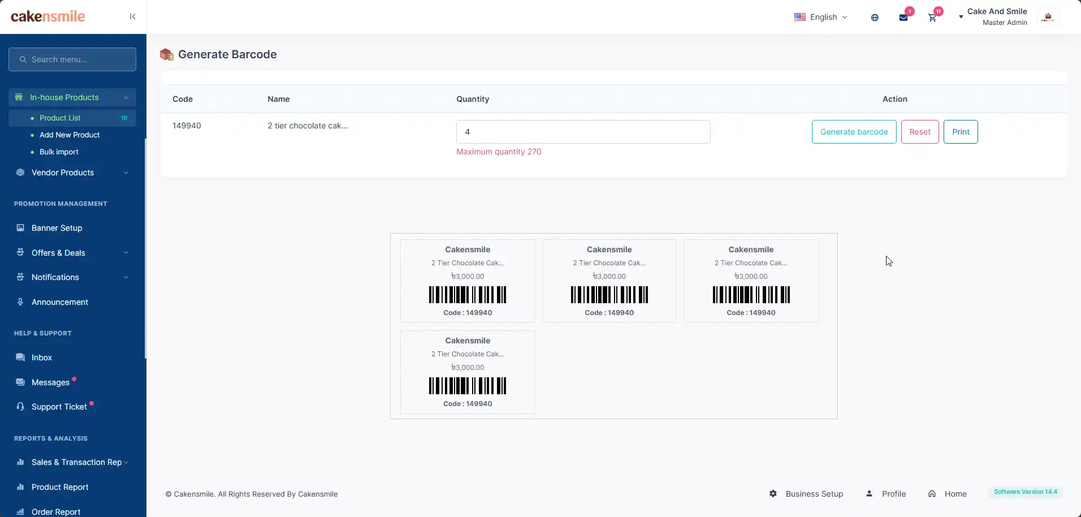Click the Banner Setup image icon
This screenshot has width=1081, height=517.
click(x=20, y=228)
